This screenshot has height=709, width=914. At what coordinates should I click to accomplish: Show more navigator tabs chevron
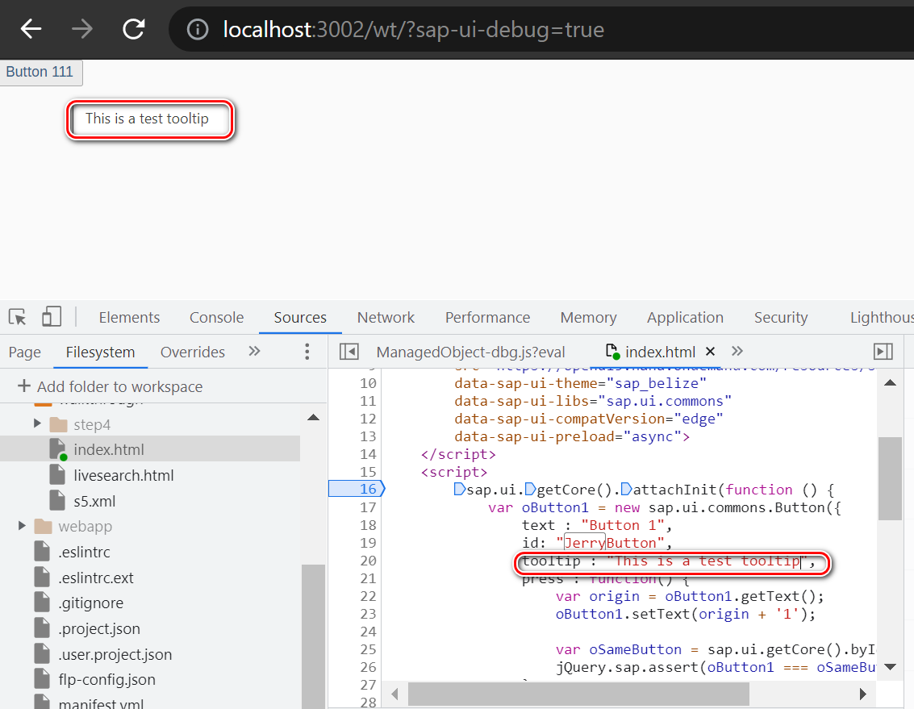[254, 351]
